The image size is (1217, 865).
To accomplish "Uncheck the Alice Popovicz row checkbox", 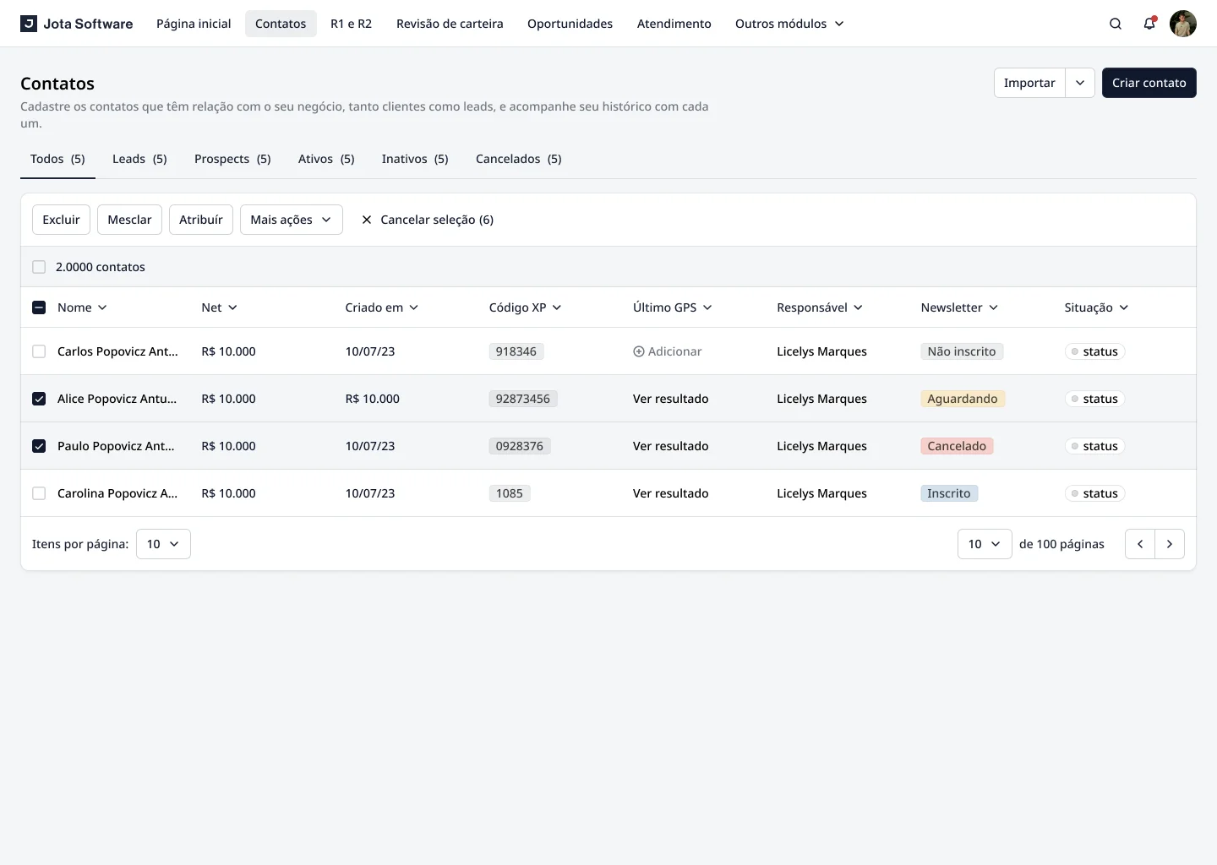I will 39,399.
